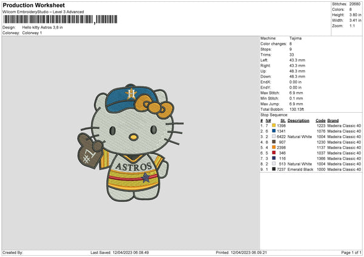364x257 pixels.
Task: Click the 'Emerald Black' description
Action: (300, 169)
